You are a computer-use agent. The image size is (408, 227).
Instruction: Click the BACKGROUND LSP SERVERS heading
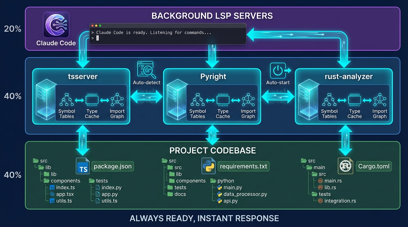pyautogui.click(x=212, y=16)
